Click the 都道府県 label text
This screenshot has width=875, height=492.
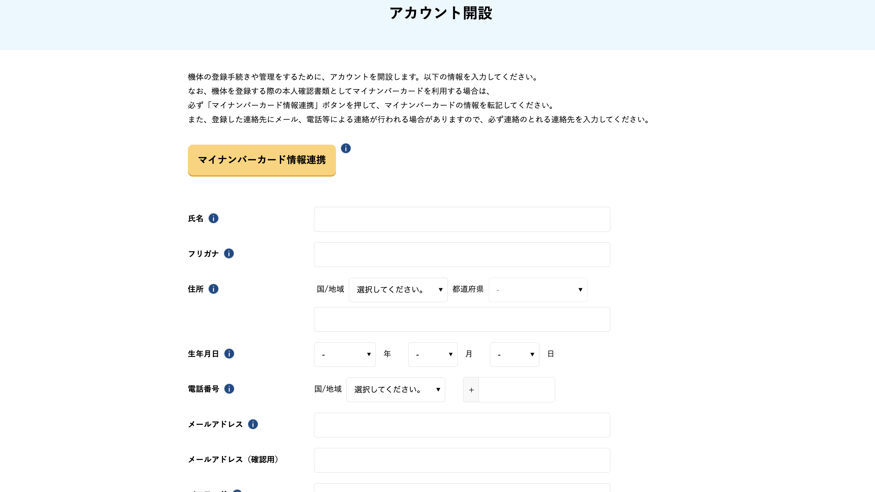click(x=468, y=289)
